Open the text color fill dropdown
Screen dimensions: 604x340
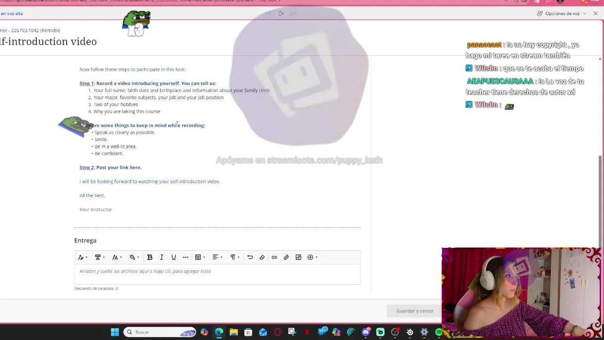pyautogui.click(x=134, y=257)
